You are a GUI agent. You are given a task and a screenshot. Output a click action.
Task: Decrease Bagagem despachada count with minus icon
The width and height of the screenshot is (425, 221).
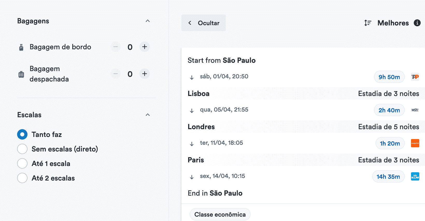click(115, 74)
